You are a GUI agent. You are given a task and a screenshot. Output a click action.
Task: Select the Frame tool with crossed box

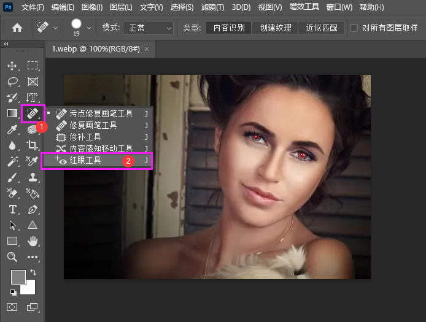33,82
